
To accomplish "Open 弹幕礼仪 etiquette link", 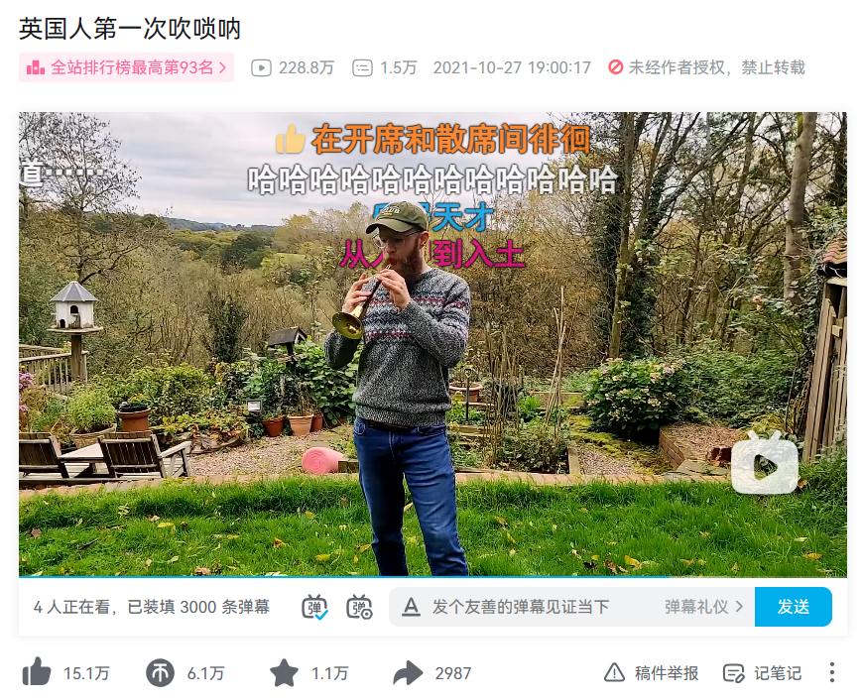I will tap(704, 607).
